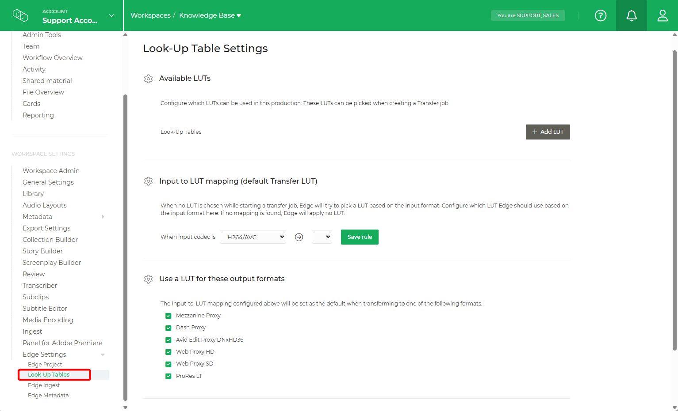Open the input codec dropdown showing H264/AVC
The width and height of the screenshot is (678, 411).
coord(253,237)
